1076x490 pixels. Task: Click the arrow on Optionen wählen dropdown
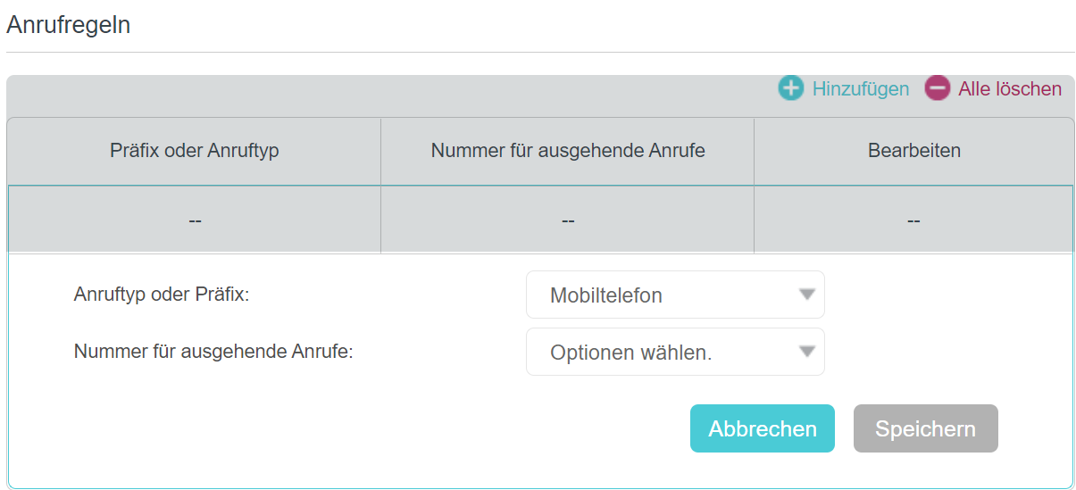807,351
